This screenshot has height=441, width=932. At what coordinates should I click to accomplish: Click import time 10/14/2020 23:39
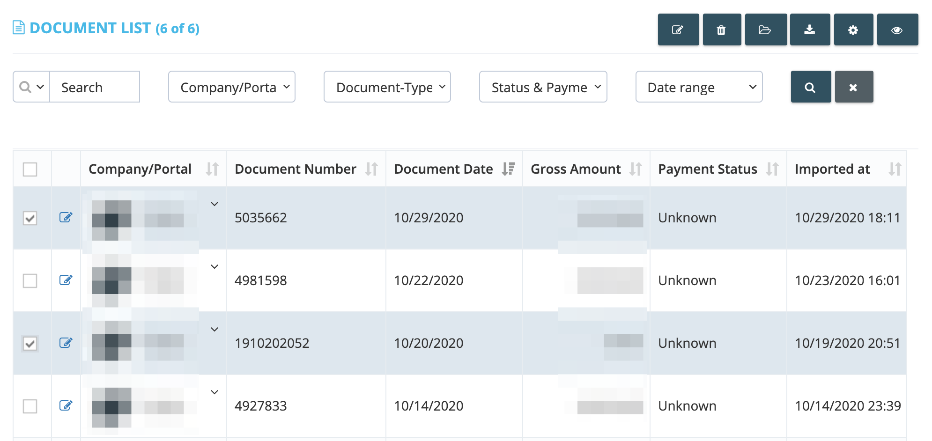point(848,406)
